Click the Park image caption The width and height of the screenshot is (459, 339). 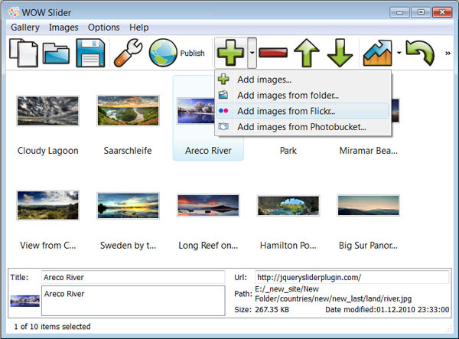[288, 151]
